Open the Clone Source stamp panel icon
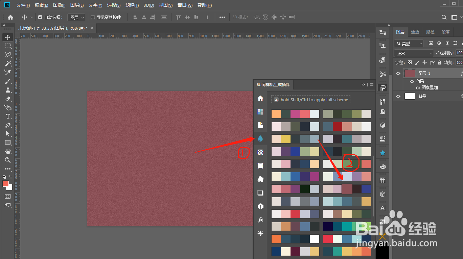This screenshot has width=463, height=259. click(x=383, y=46)
